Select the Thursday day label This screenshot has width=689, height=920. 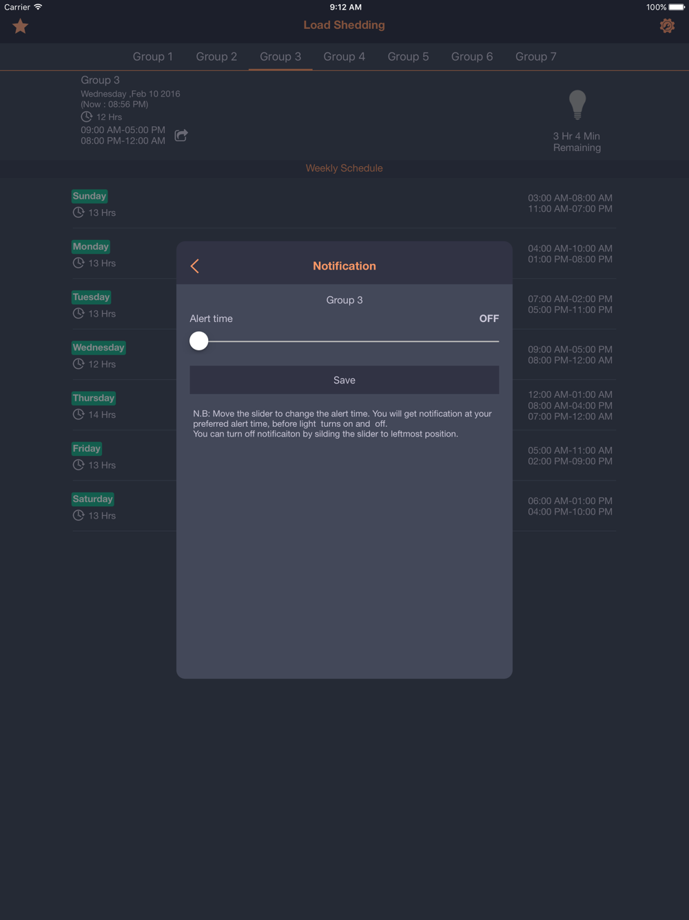click(94, 398)
